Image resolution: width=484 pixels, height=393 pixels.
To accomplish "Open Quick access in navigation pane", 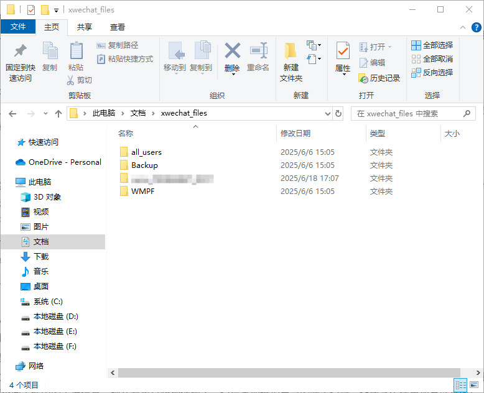I will coord(38,142).
